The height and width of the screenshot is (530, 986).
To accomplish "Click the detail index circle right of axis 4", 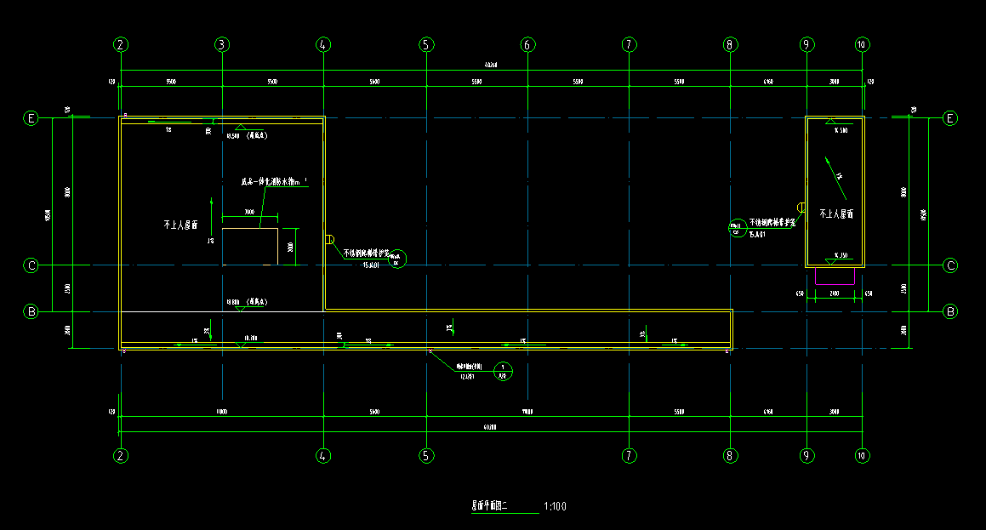I will tap(396, 259).
